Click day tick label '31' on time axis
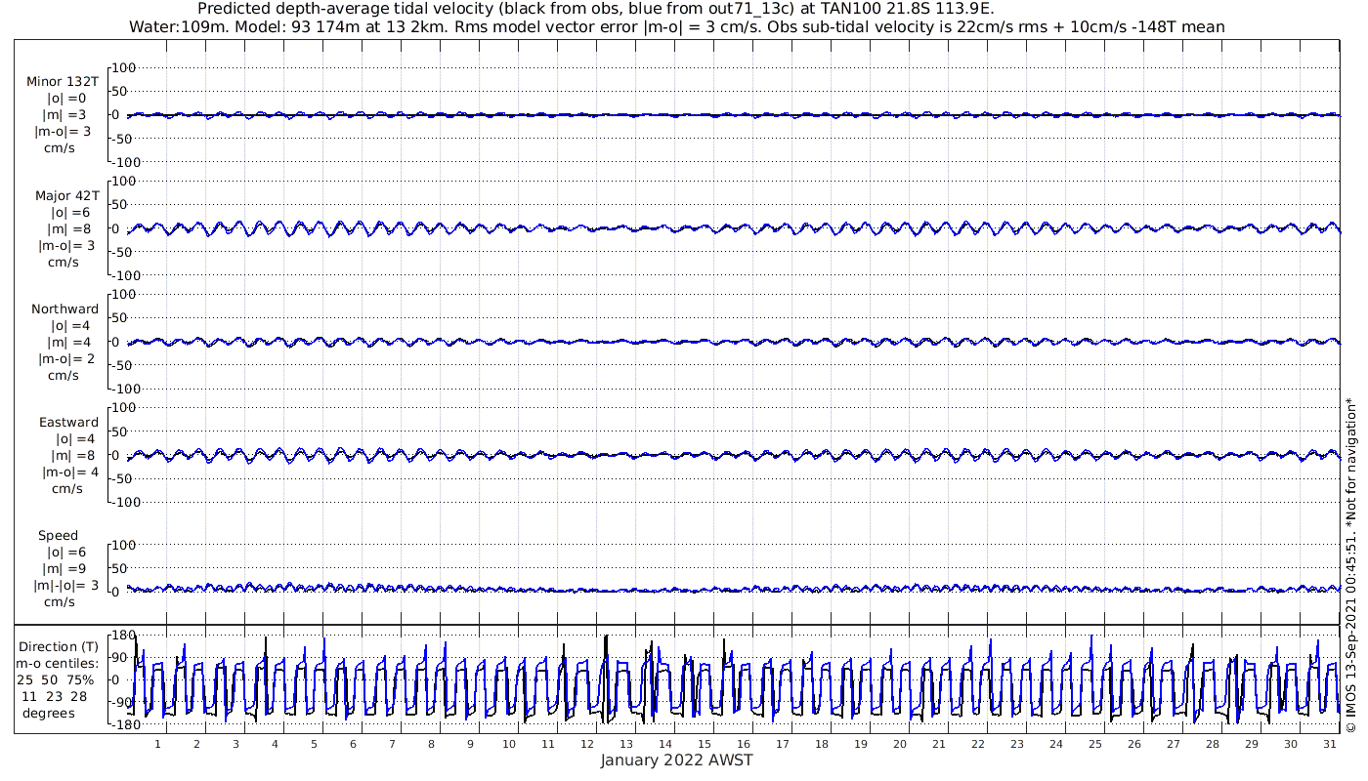 [1330, 743]
